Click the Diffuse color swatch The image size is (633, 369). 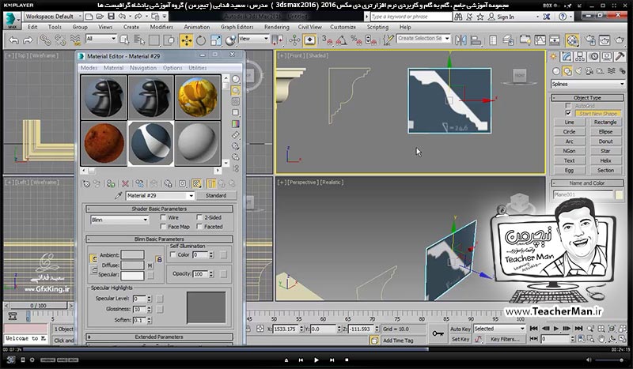[x=132, y=265]
